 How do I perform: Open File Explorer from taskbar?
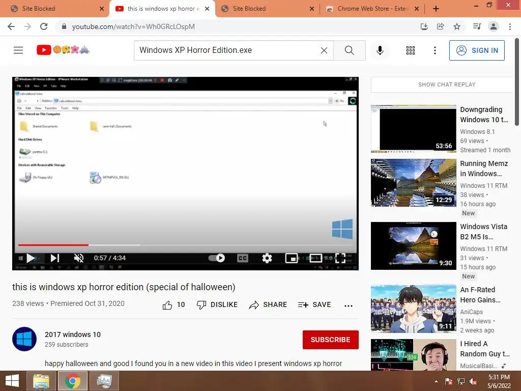(41, 381)
